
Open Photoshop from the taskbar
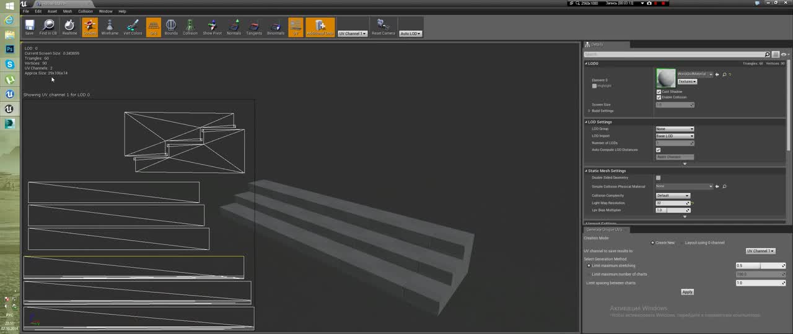(9, 49)
